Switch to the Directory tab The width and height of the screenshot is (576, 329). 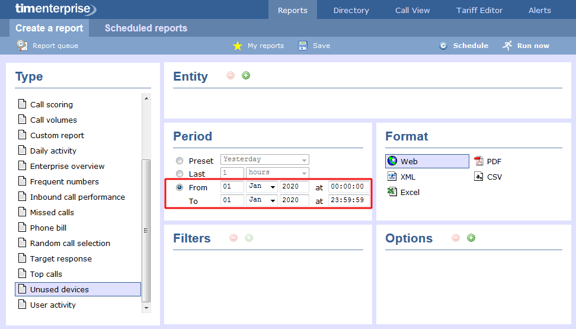tap(351, 10)
